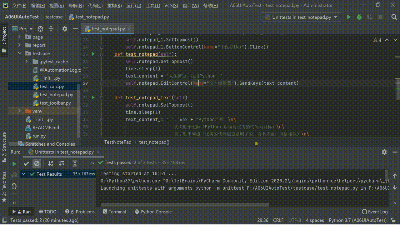
Task: Go to previous highlighted error arrow up
Action: point(387,40)
